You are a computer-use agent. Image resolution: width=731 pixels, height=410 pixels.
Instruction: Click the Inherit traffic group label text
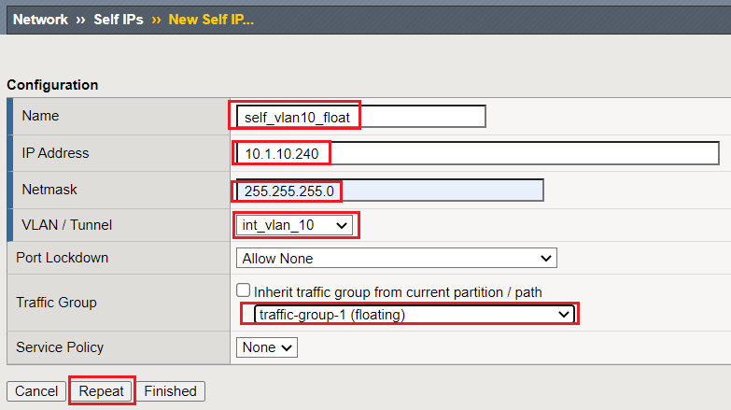tap(398, 292)
